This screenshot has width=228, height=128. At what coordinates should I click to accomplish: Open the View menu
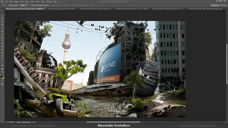[x=43, y=1]
